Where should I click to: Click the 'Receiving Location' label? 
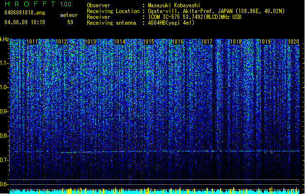[113, 11]
